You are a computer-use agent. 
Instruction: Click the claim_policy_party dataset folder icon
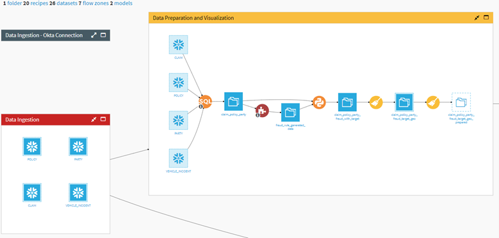click(x=234, y=102)
